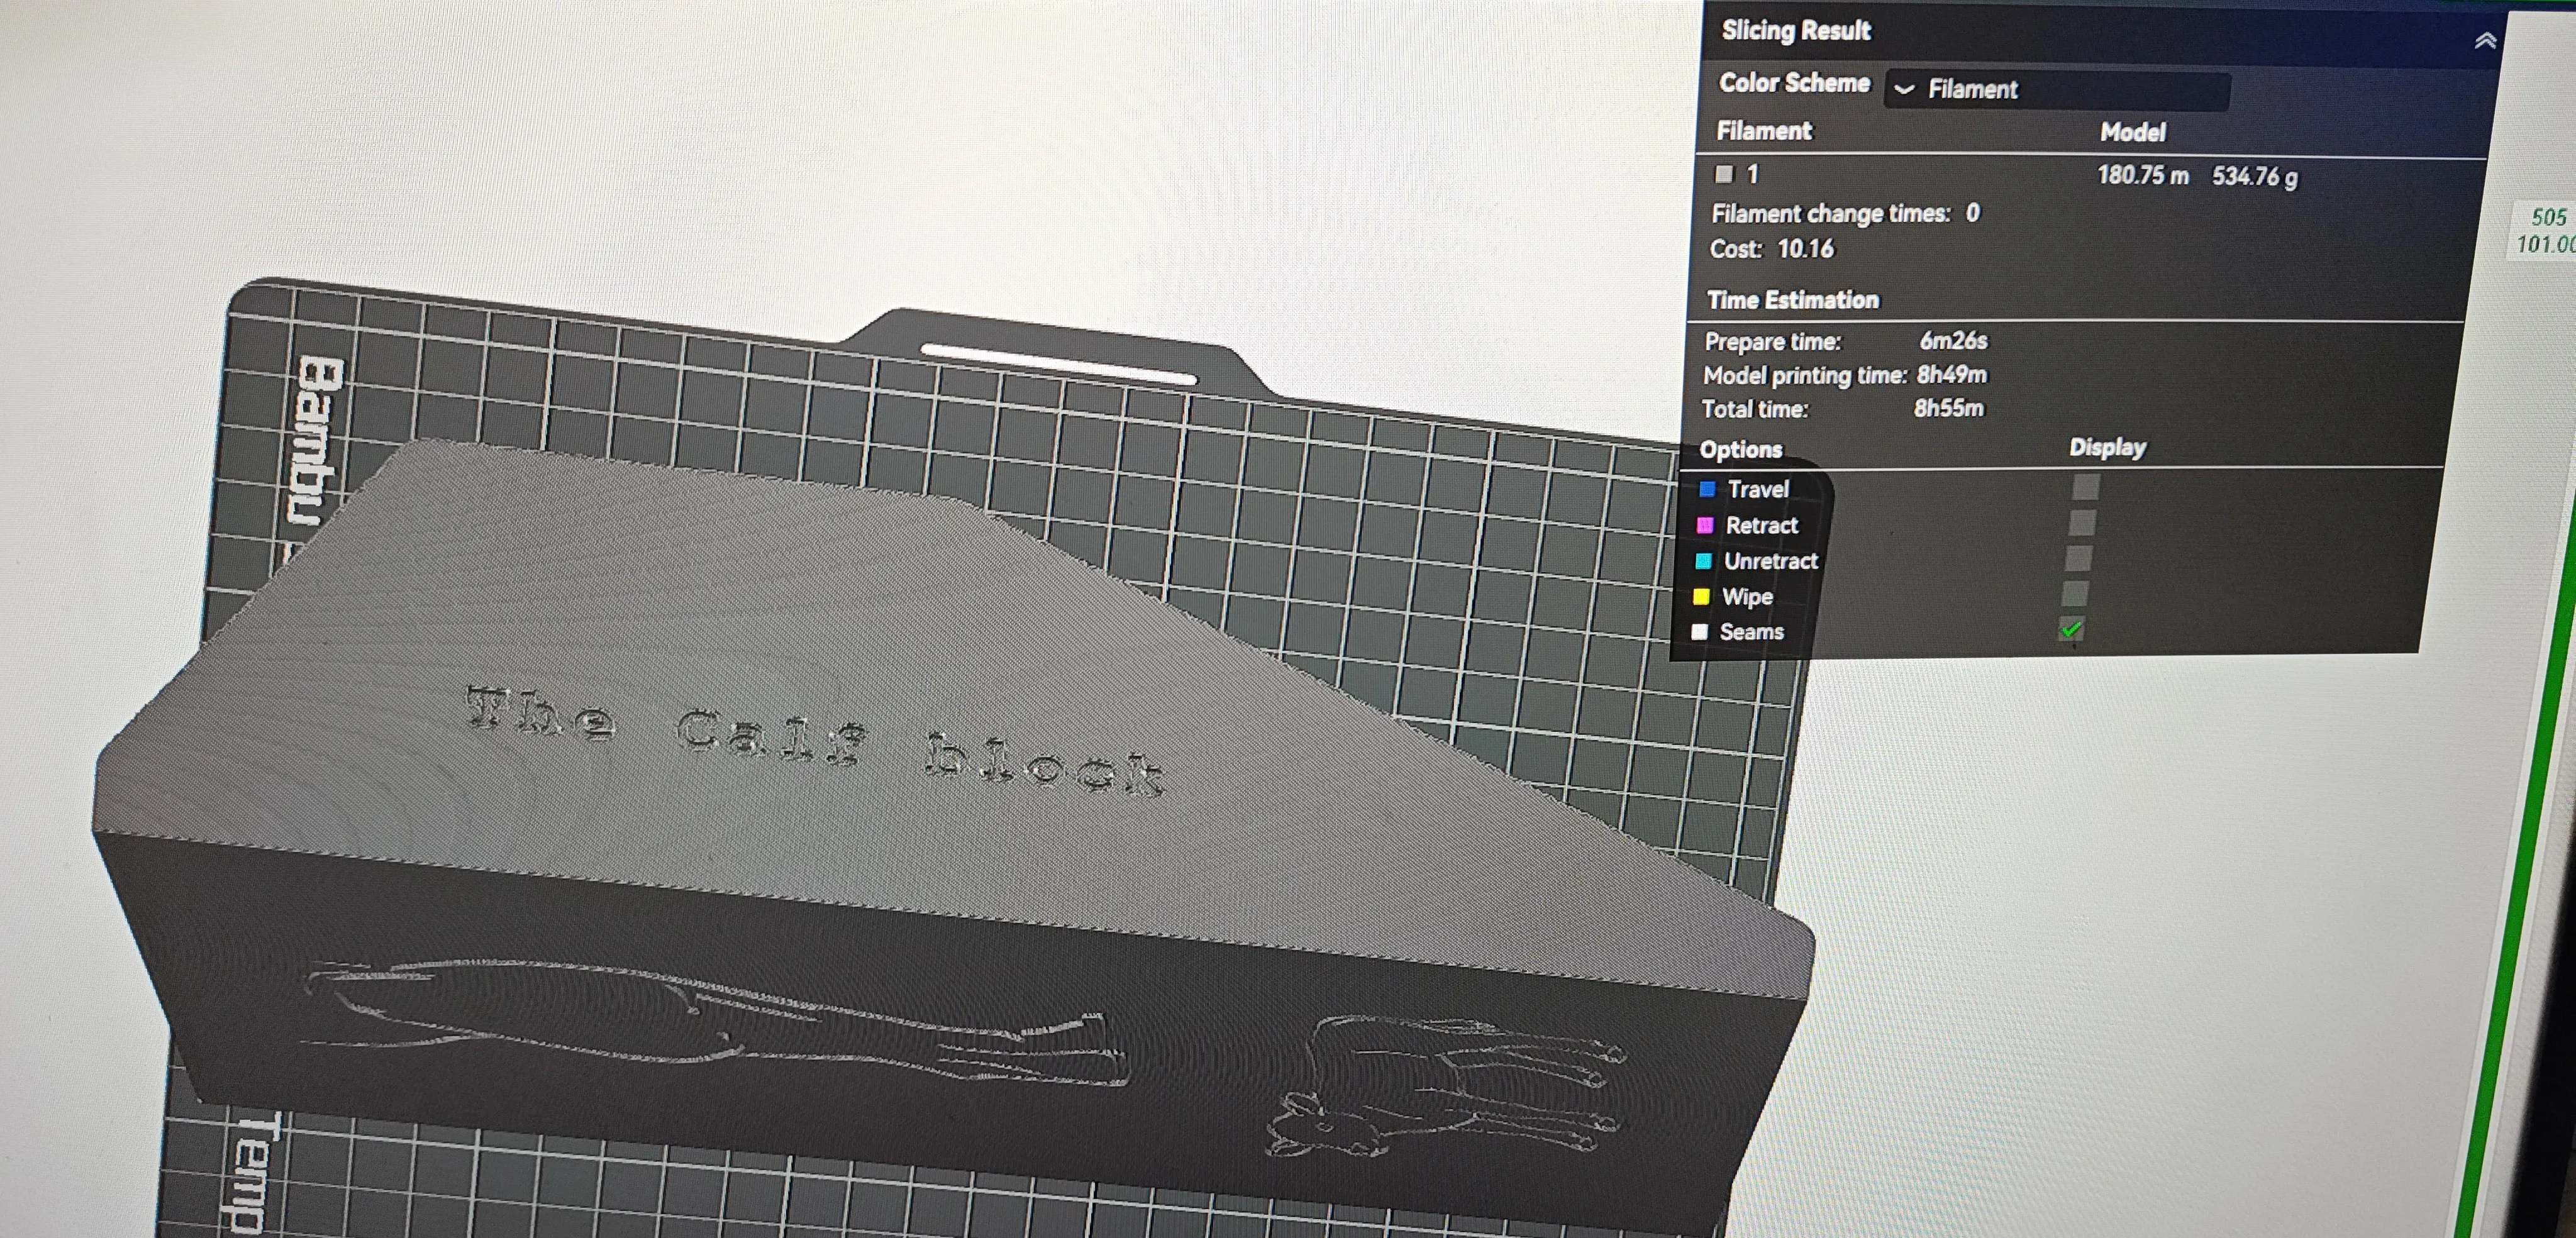Click the magenta Retract color swatch
The width and height of the screenshot is (2576, 1238).
[x=1705, y=525]
